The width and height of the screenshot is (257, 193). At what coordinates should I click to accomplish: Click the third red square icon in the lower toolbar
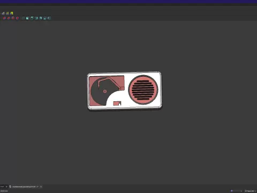coord(13,18)
